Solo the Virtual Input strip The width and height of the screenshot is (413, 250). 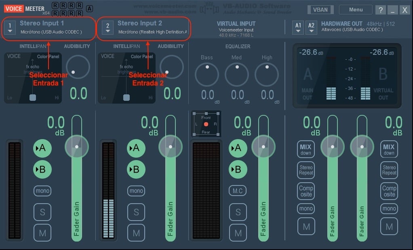(238, 212)
